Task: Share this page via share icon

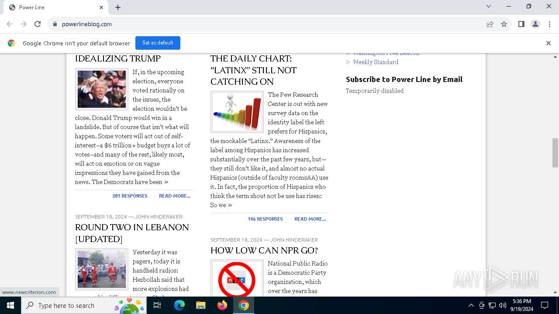Action: (x=490, y=24)
